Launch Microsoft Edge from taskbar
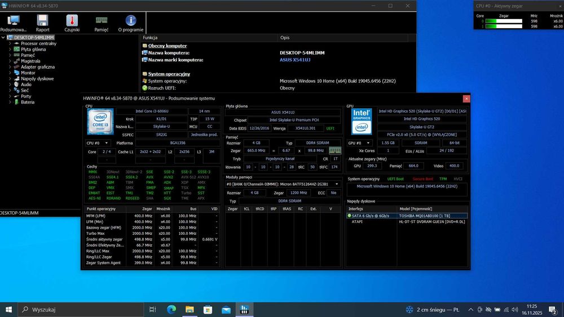 [171, 310]
